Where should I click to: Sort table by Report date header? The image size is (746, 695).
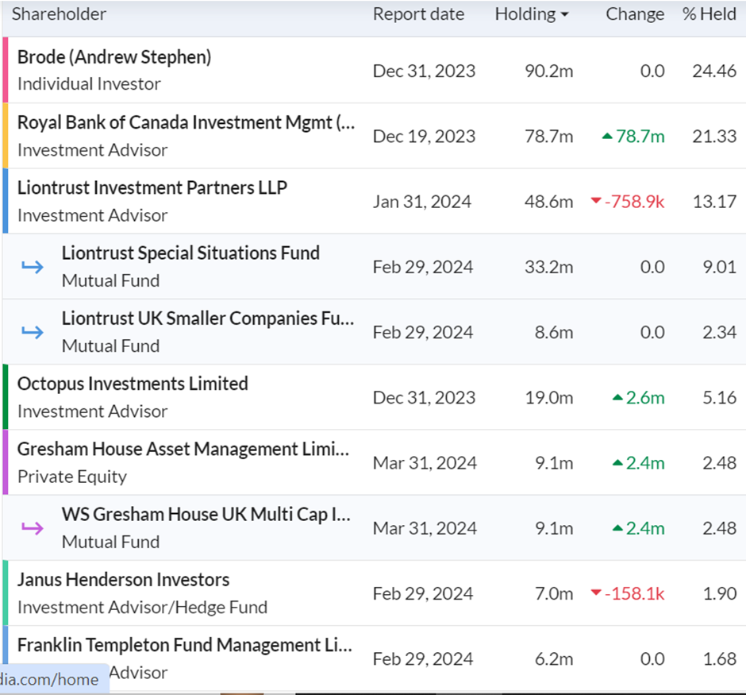418,14
